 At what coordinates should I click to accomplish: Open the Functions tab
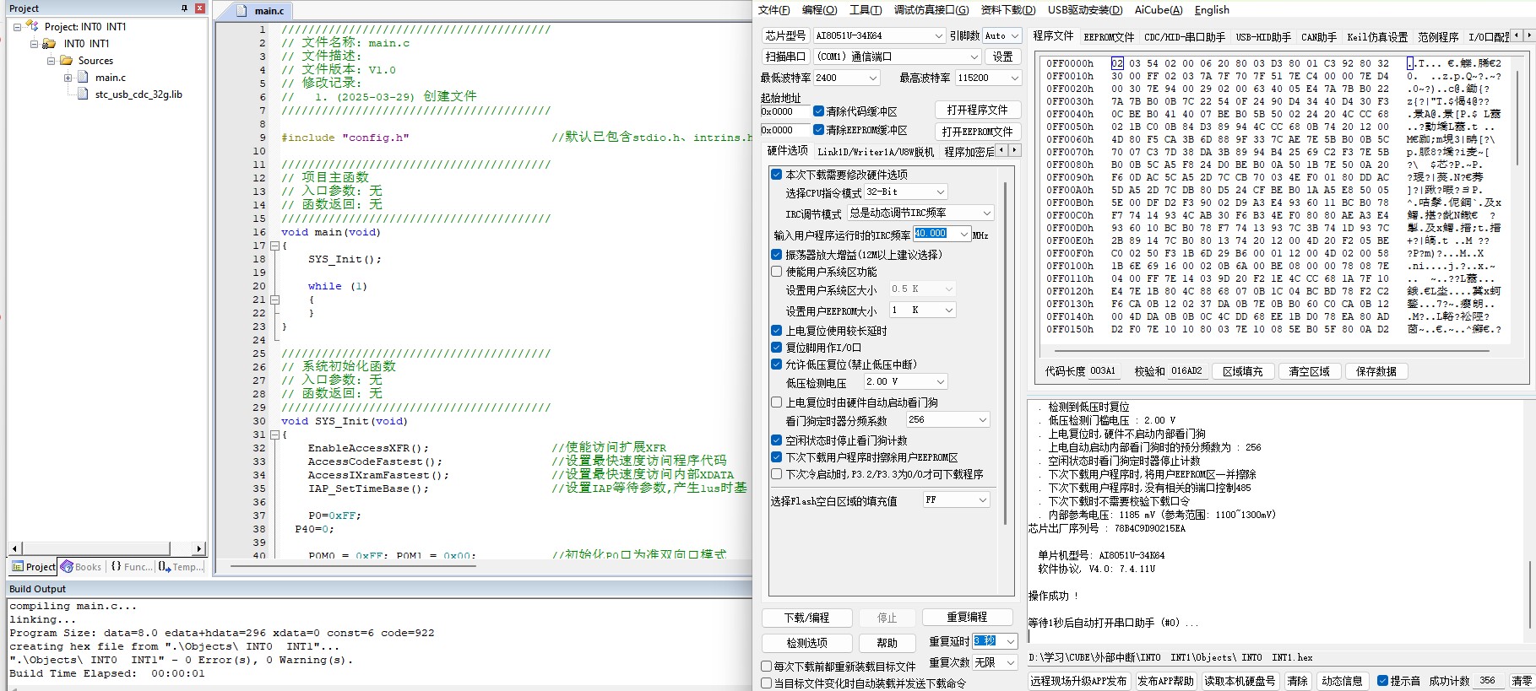[x=132, y=567]
